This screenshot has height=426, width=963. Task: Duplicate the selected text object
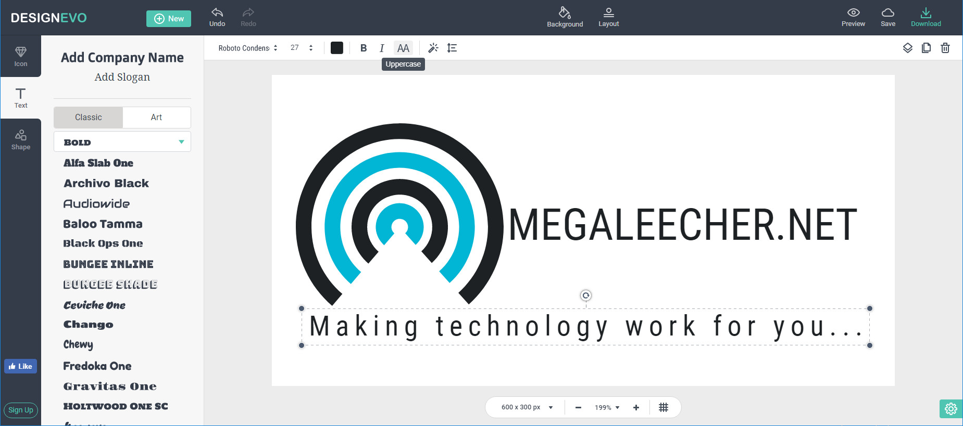[926, 48]
